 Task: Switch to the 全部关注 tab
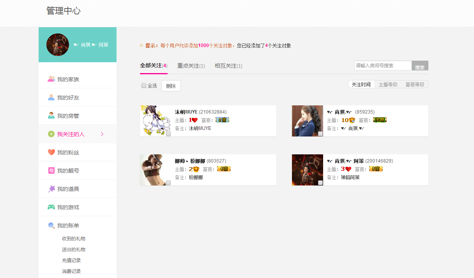[154, 66]
